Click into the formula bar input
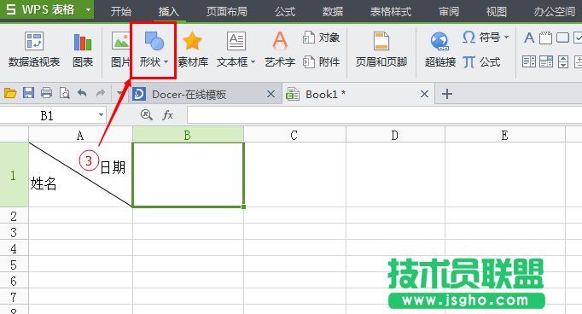582x314 pixels. (385, 115)
